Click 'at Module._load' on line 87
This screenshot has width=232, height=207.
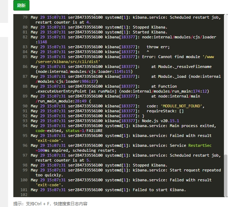point(168,76)
